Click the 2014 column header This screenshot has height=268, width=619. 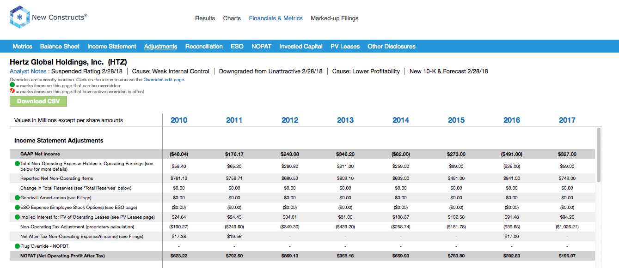(x=401, y=120)
